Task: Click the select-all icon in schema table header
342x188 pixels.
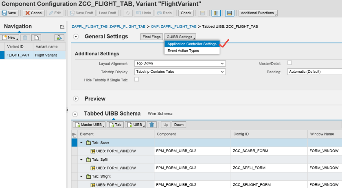Action: (74, 134)
